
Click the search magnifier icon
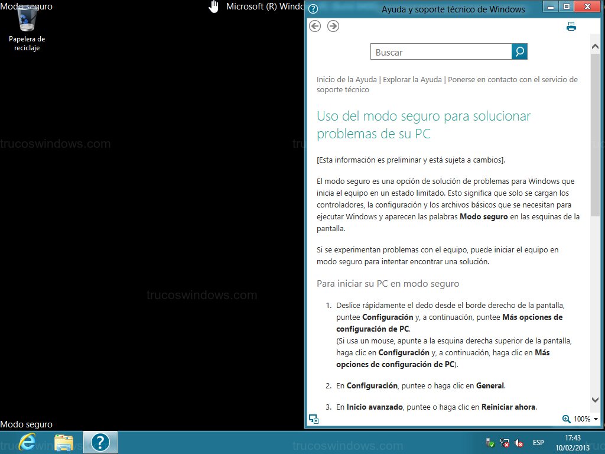[519, 51]
